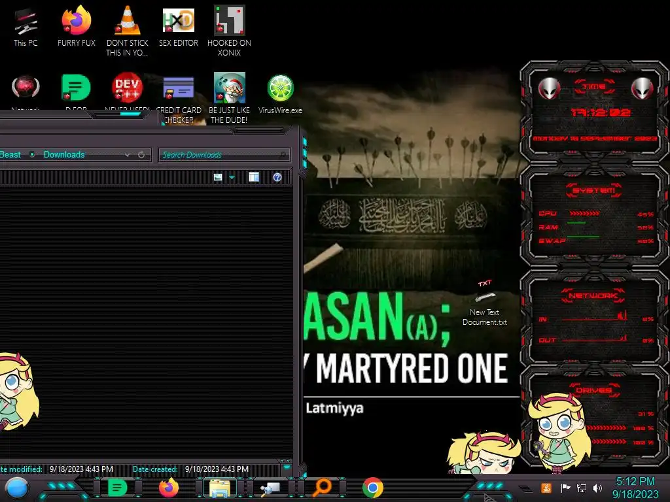Open the view options dropdown arrow in Explorer
Image resolution: width=670 pixels, height=502 pixels.
[x=232, y=177]
